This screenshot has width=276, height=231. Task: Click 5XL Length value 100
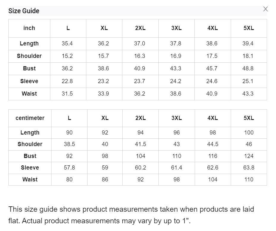(249, 132)
